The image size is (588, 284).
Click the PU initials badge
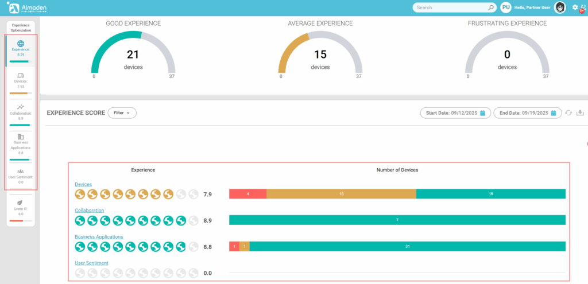506,7
